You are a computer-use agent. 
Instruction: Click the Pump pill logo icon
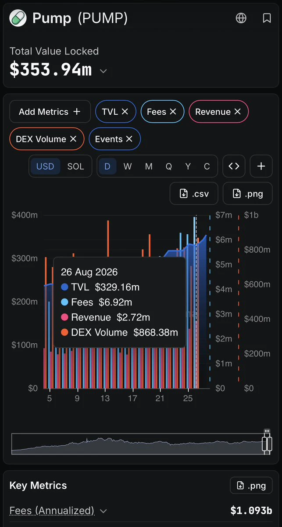pyautogui.click(x=18, y=18)
